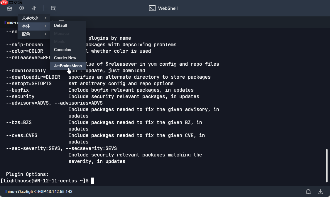Click the leftmost toolbar icon beside settings
The height and width of the screenshot is (197, 330).
point(9,8)
